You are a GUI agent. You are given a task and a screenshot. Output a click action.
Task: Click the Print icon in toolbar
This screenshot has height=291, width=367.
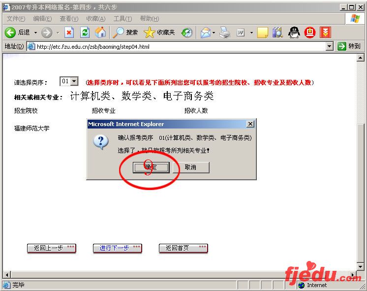click(x=224, y=32)
